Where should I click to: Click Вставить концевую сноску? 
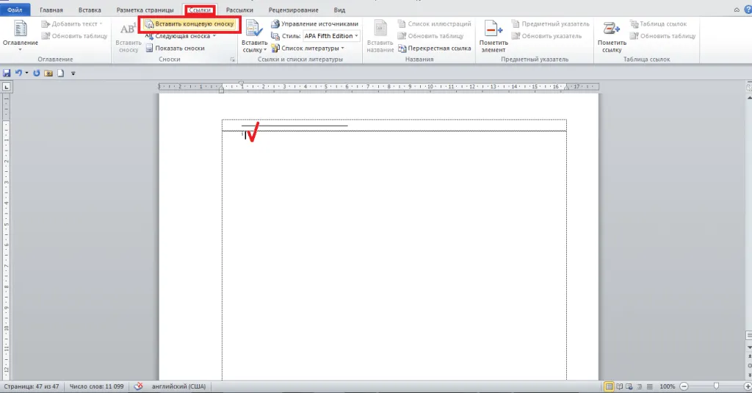click(x=189, y=24)
